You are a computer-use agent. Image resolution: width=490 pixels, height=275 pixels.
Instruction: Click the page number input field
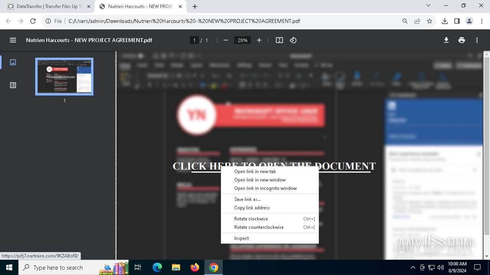[194, 40]
